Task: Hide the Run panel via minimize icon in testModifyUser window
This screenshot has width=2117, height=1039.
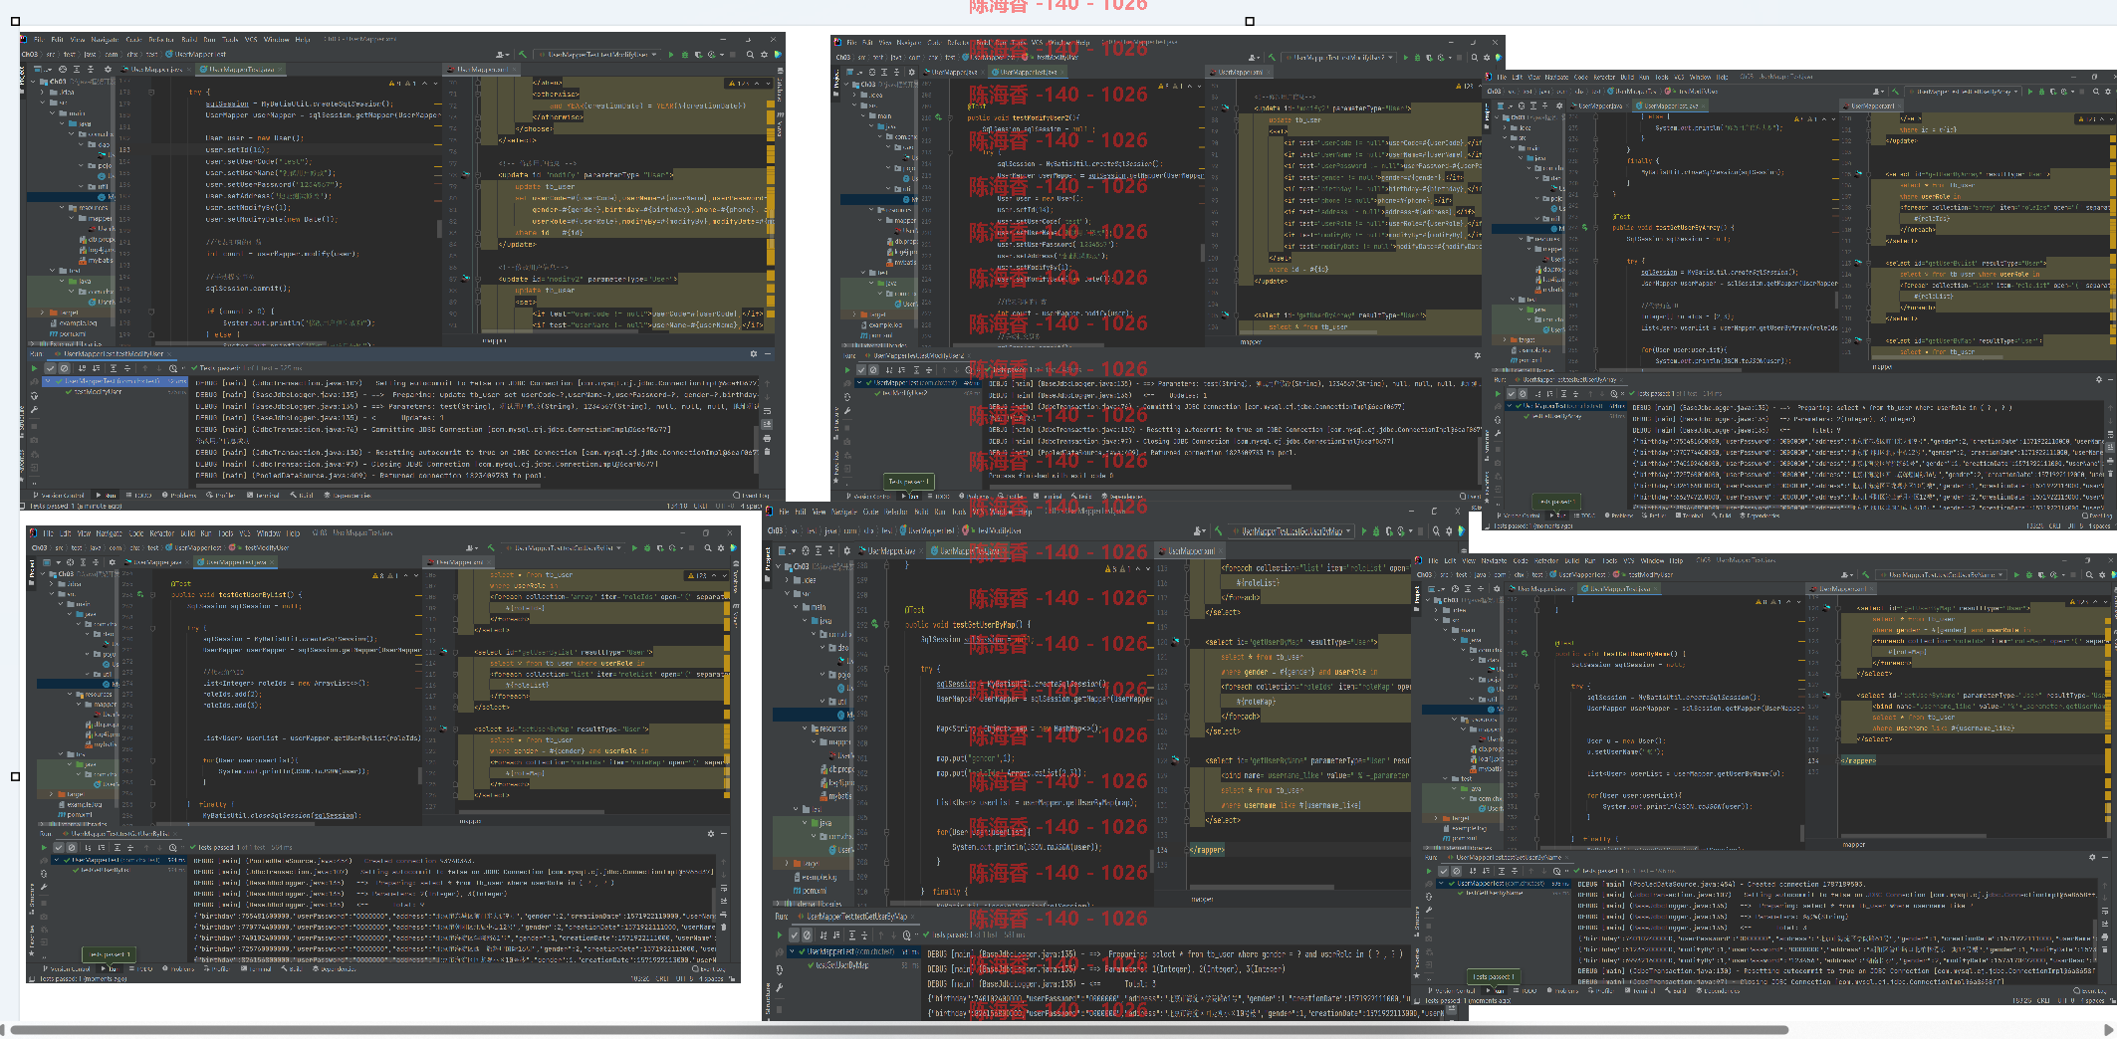Action: [x=768, y=353]
